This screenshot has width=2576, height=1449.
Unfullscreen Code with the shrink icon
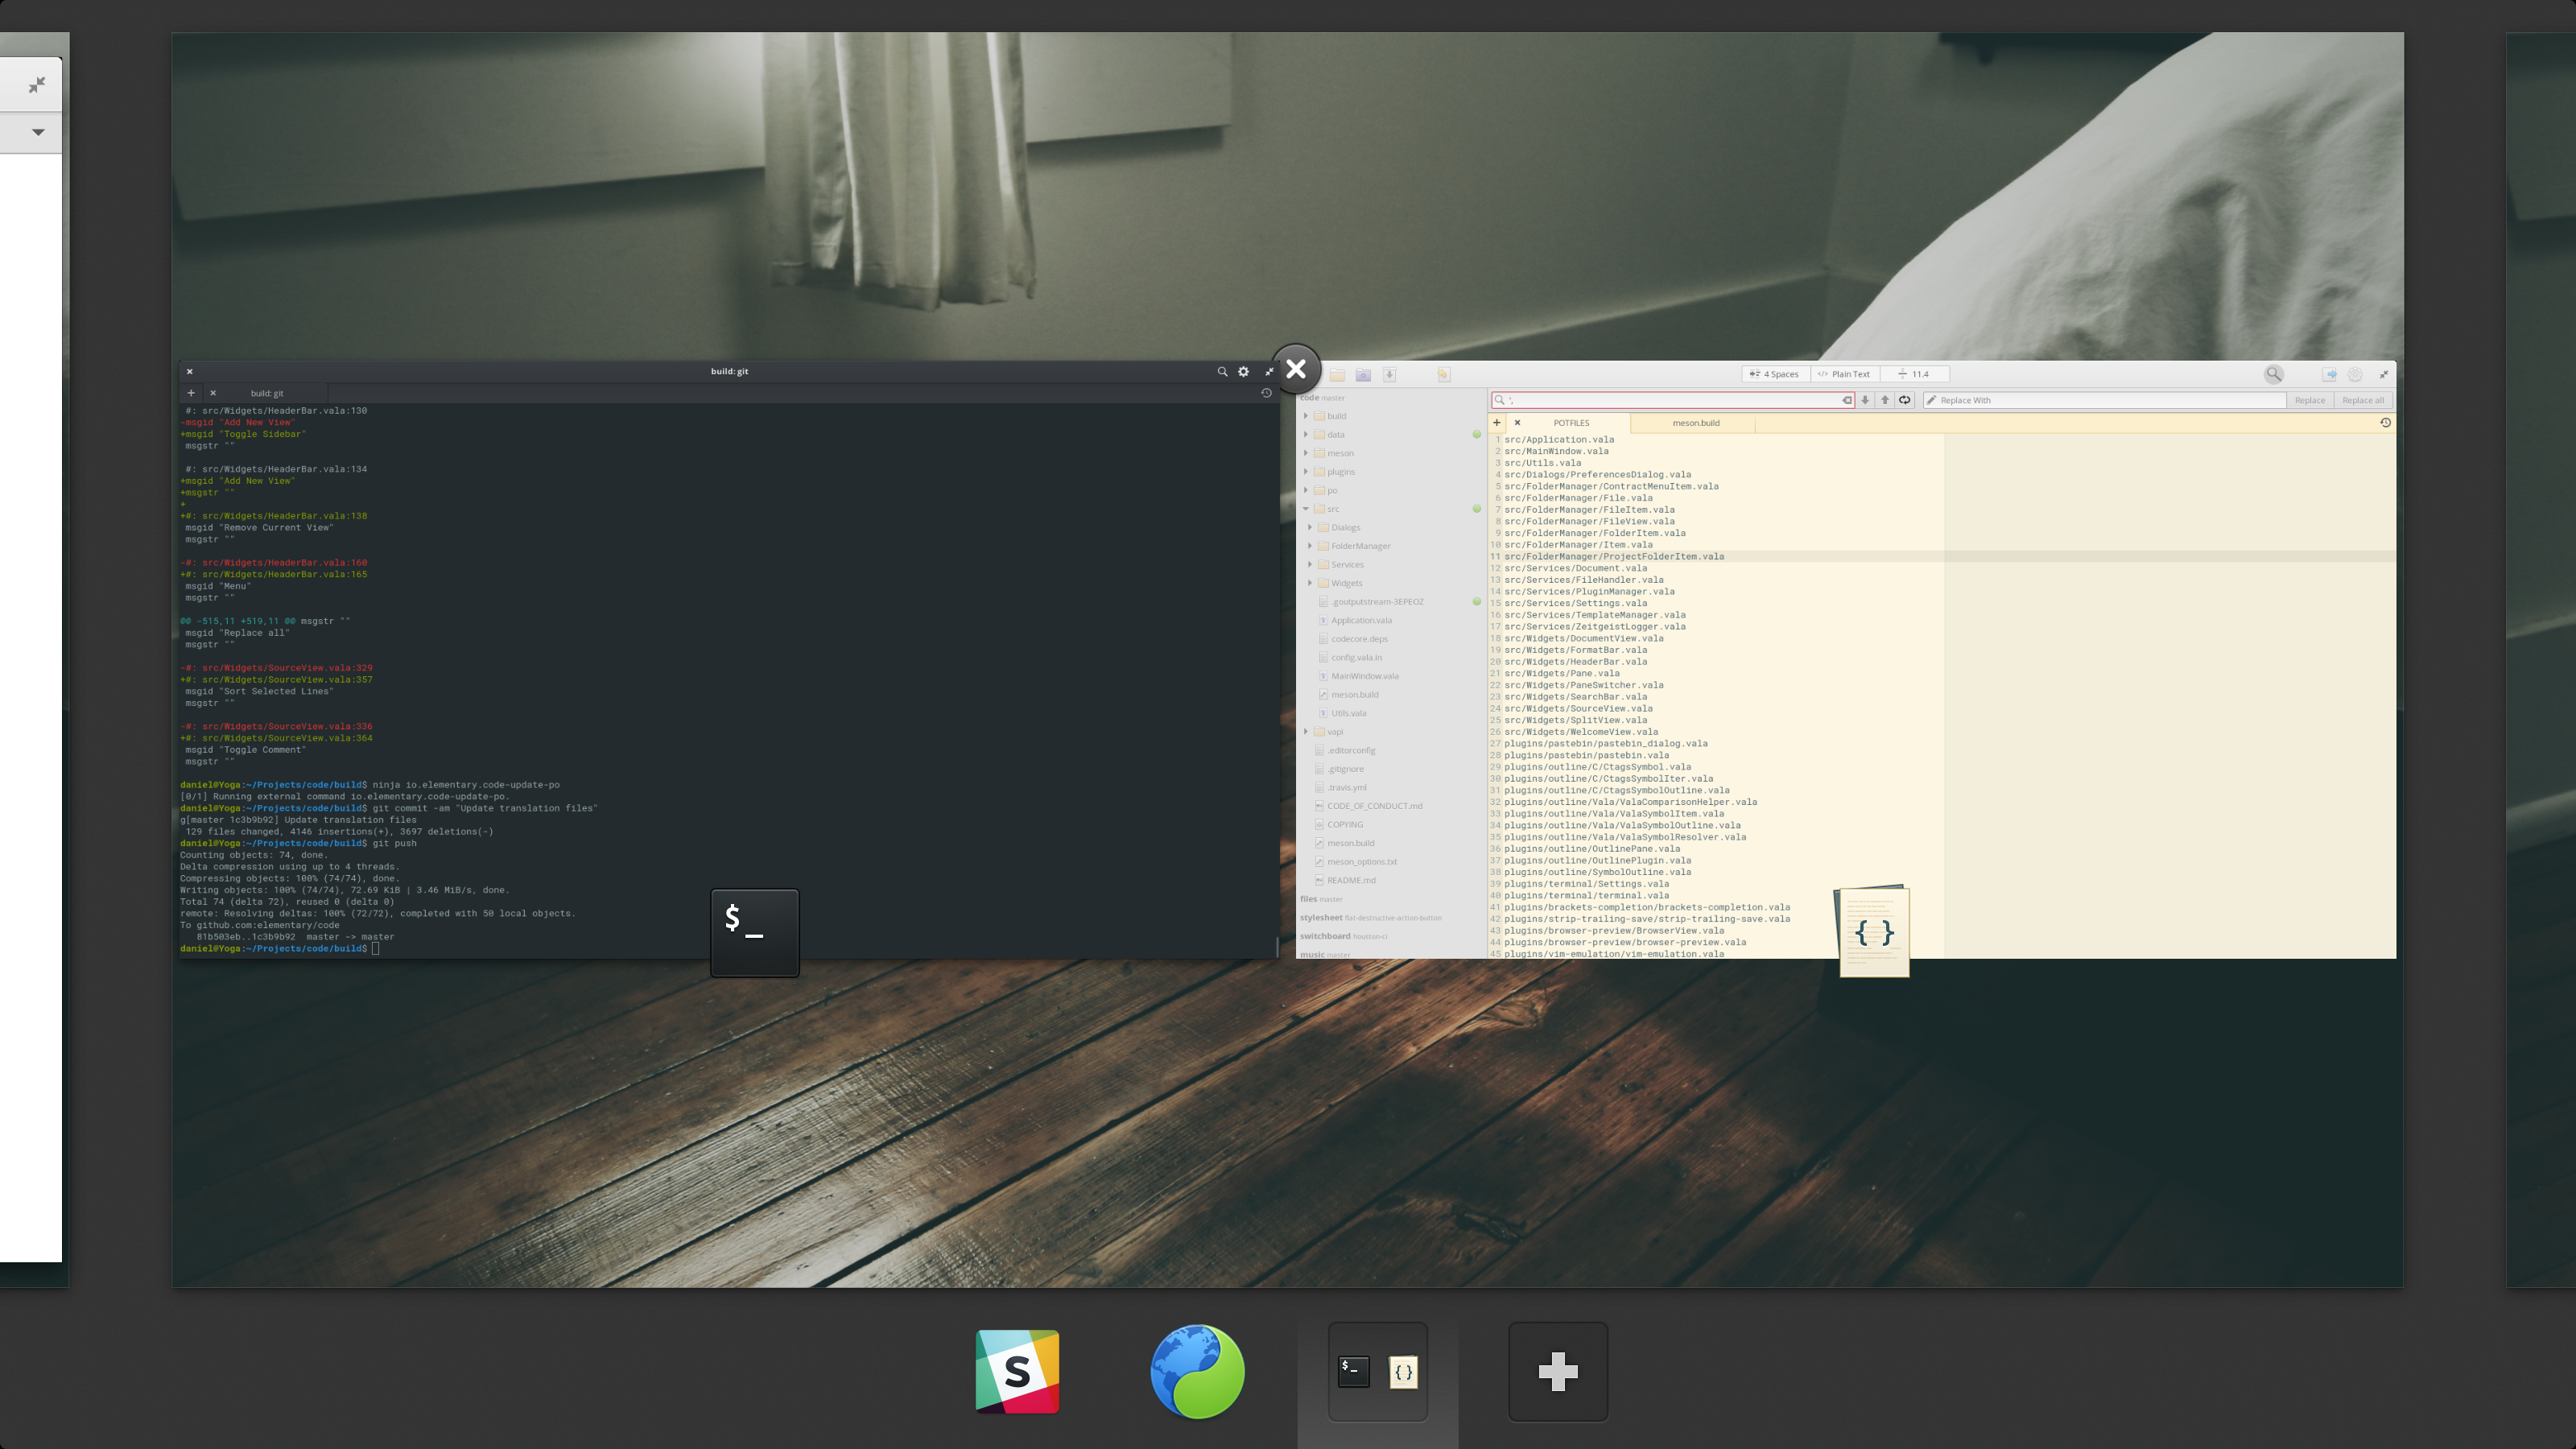coord(2384,373)
